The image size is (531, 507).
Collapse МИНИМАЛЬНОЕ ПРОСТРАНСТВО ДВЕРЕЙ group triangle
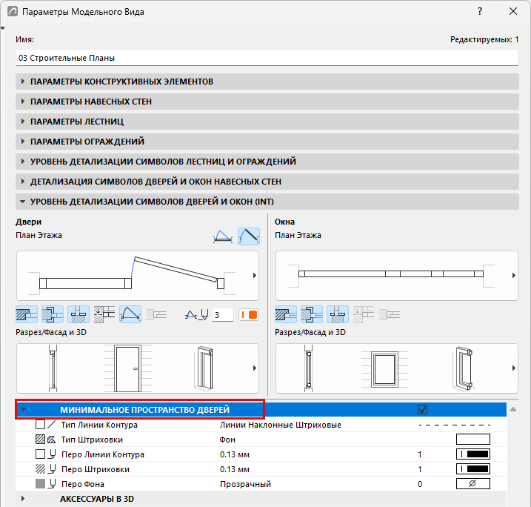tap(23, 409)
